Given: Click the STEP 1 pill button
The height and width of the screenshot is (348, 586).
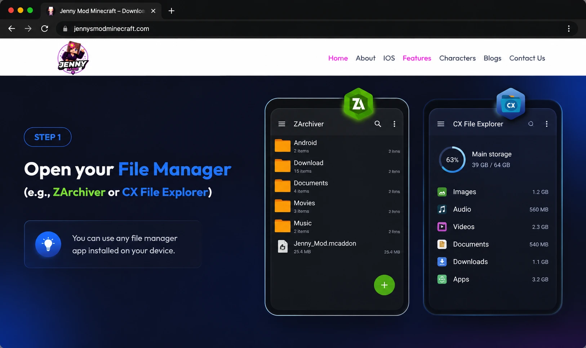Looking at the screenshot, I should coord(48,137).
